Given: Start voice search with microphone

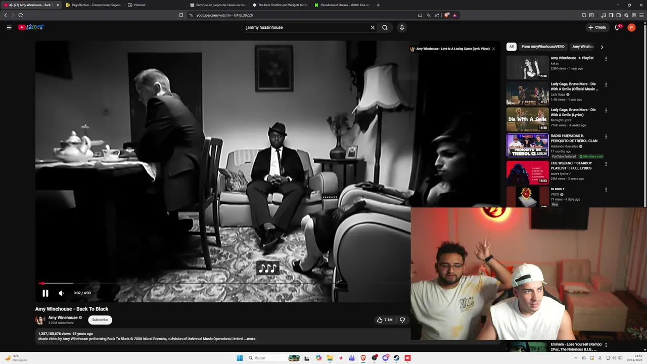Looking at the screenshot, I should (x=402, y=27).
